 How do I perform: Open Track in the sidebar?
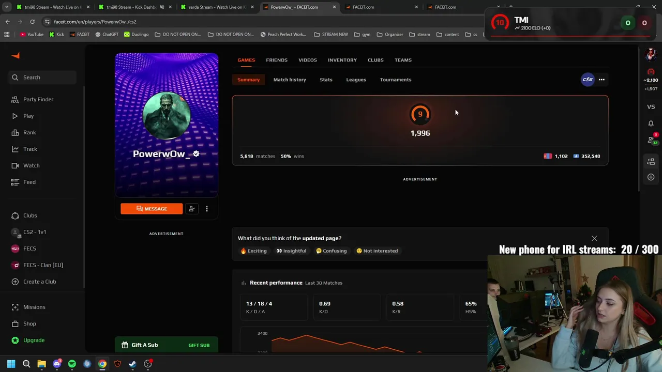[x=24, y=149]
